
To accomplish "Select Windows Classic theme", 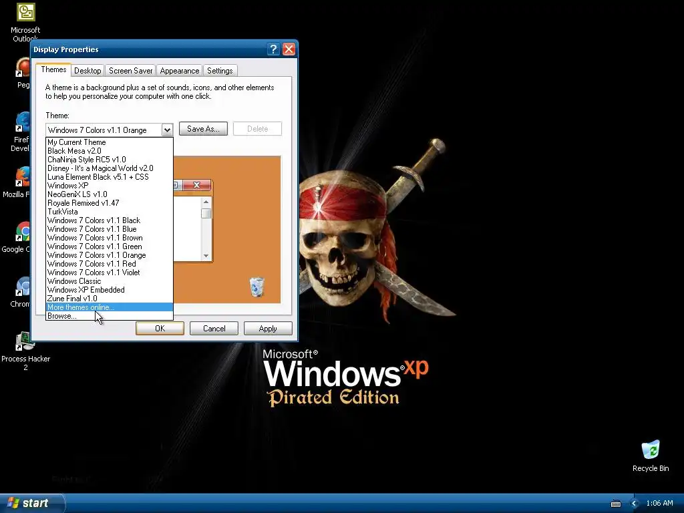I will pos(110,281).
